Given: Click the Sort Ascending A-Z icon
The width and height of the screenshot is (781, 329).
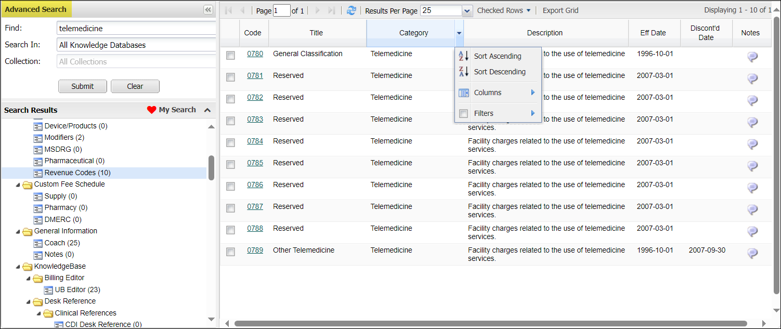Looking at the screenshot, I should coord(464,56).
